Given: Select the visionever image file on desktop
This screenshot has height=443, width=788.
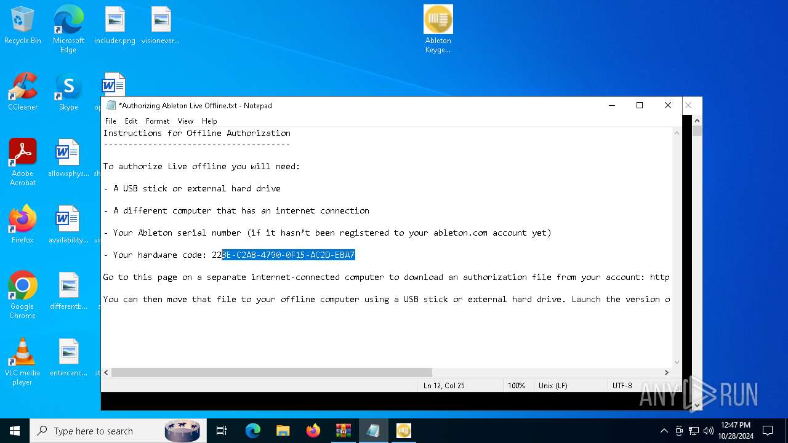Looking at the screenshot, I should tap(161, 26).
